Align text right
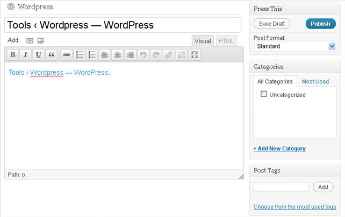This screenshot has height=217, width=345. (130, 54)
